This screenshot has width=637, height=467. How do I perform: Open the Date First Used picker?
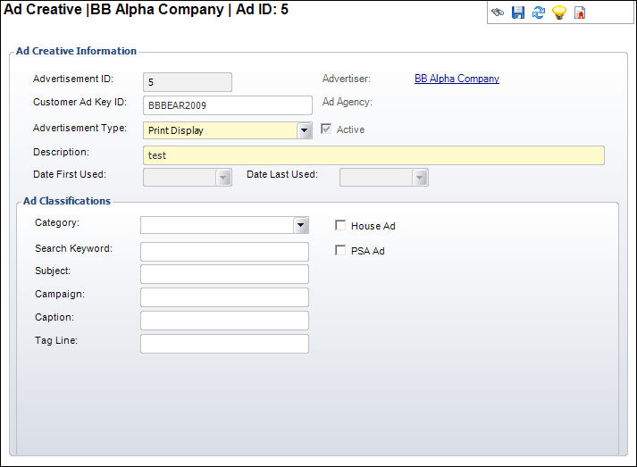coord(223,178)
